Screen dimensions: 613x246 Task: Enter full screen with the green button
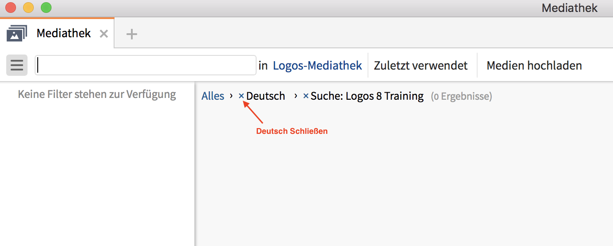[46, 8]
